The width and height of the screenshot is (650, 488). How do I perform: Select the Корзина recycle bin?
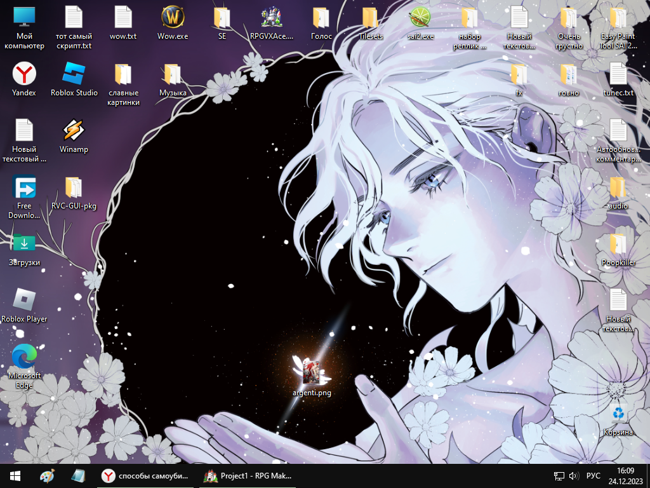[x=618, y=419]
